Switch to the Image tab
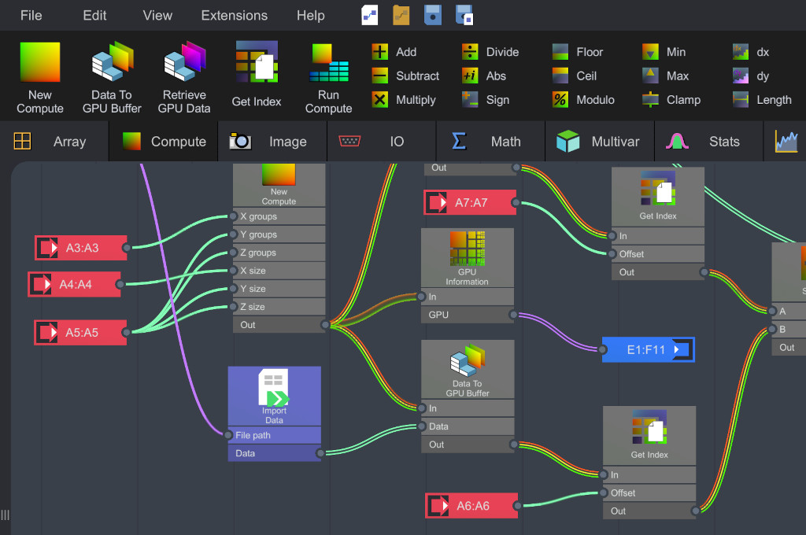 [x=272, y=142]
